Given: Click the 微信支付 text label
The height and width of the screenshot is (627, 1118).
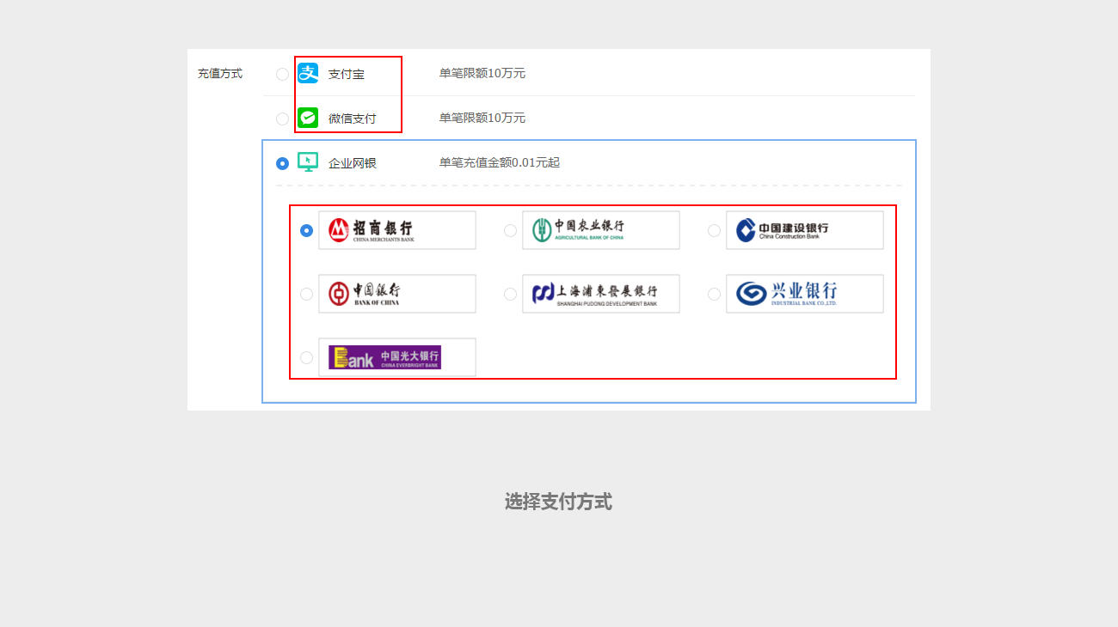Looking at the screenshot, I should coord(352,119).
